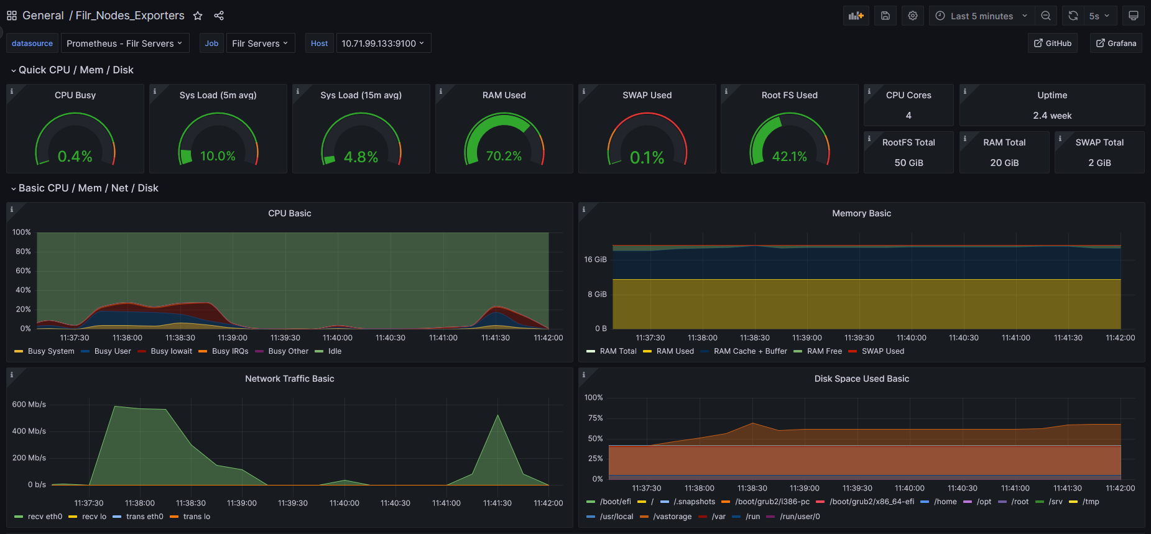Star the Filr_Nodes_Exporters dashboard

[198, 16]
